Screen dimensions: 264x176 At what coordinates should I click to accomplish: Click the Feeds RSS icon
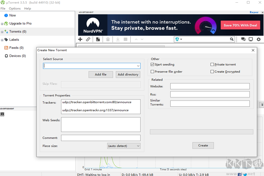tap(6, 48)
